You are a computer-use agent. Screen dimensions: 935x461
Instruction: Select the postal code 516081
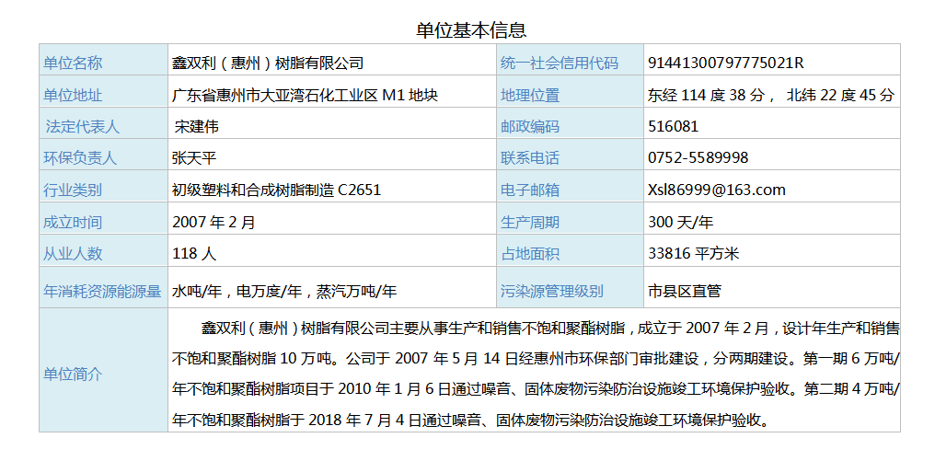673,126
